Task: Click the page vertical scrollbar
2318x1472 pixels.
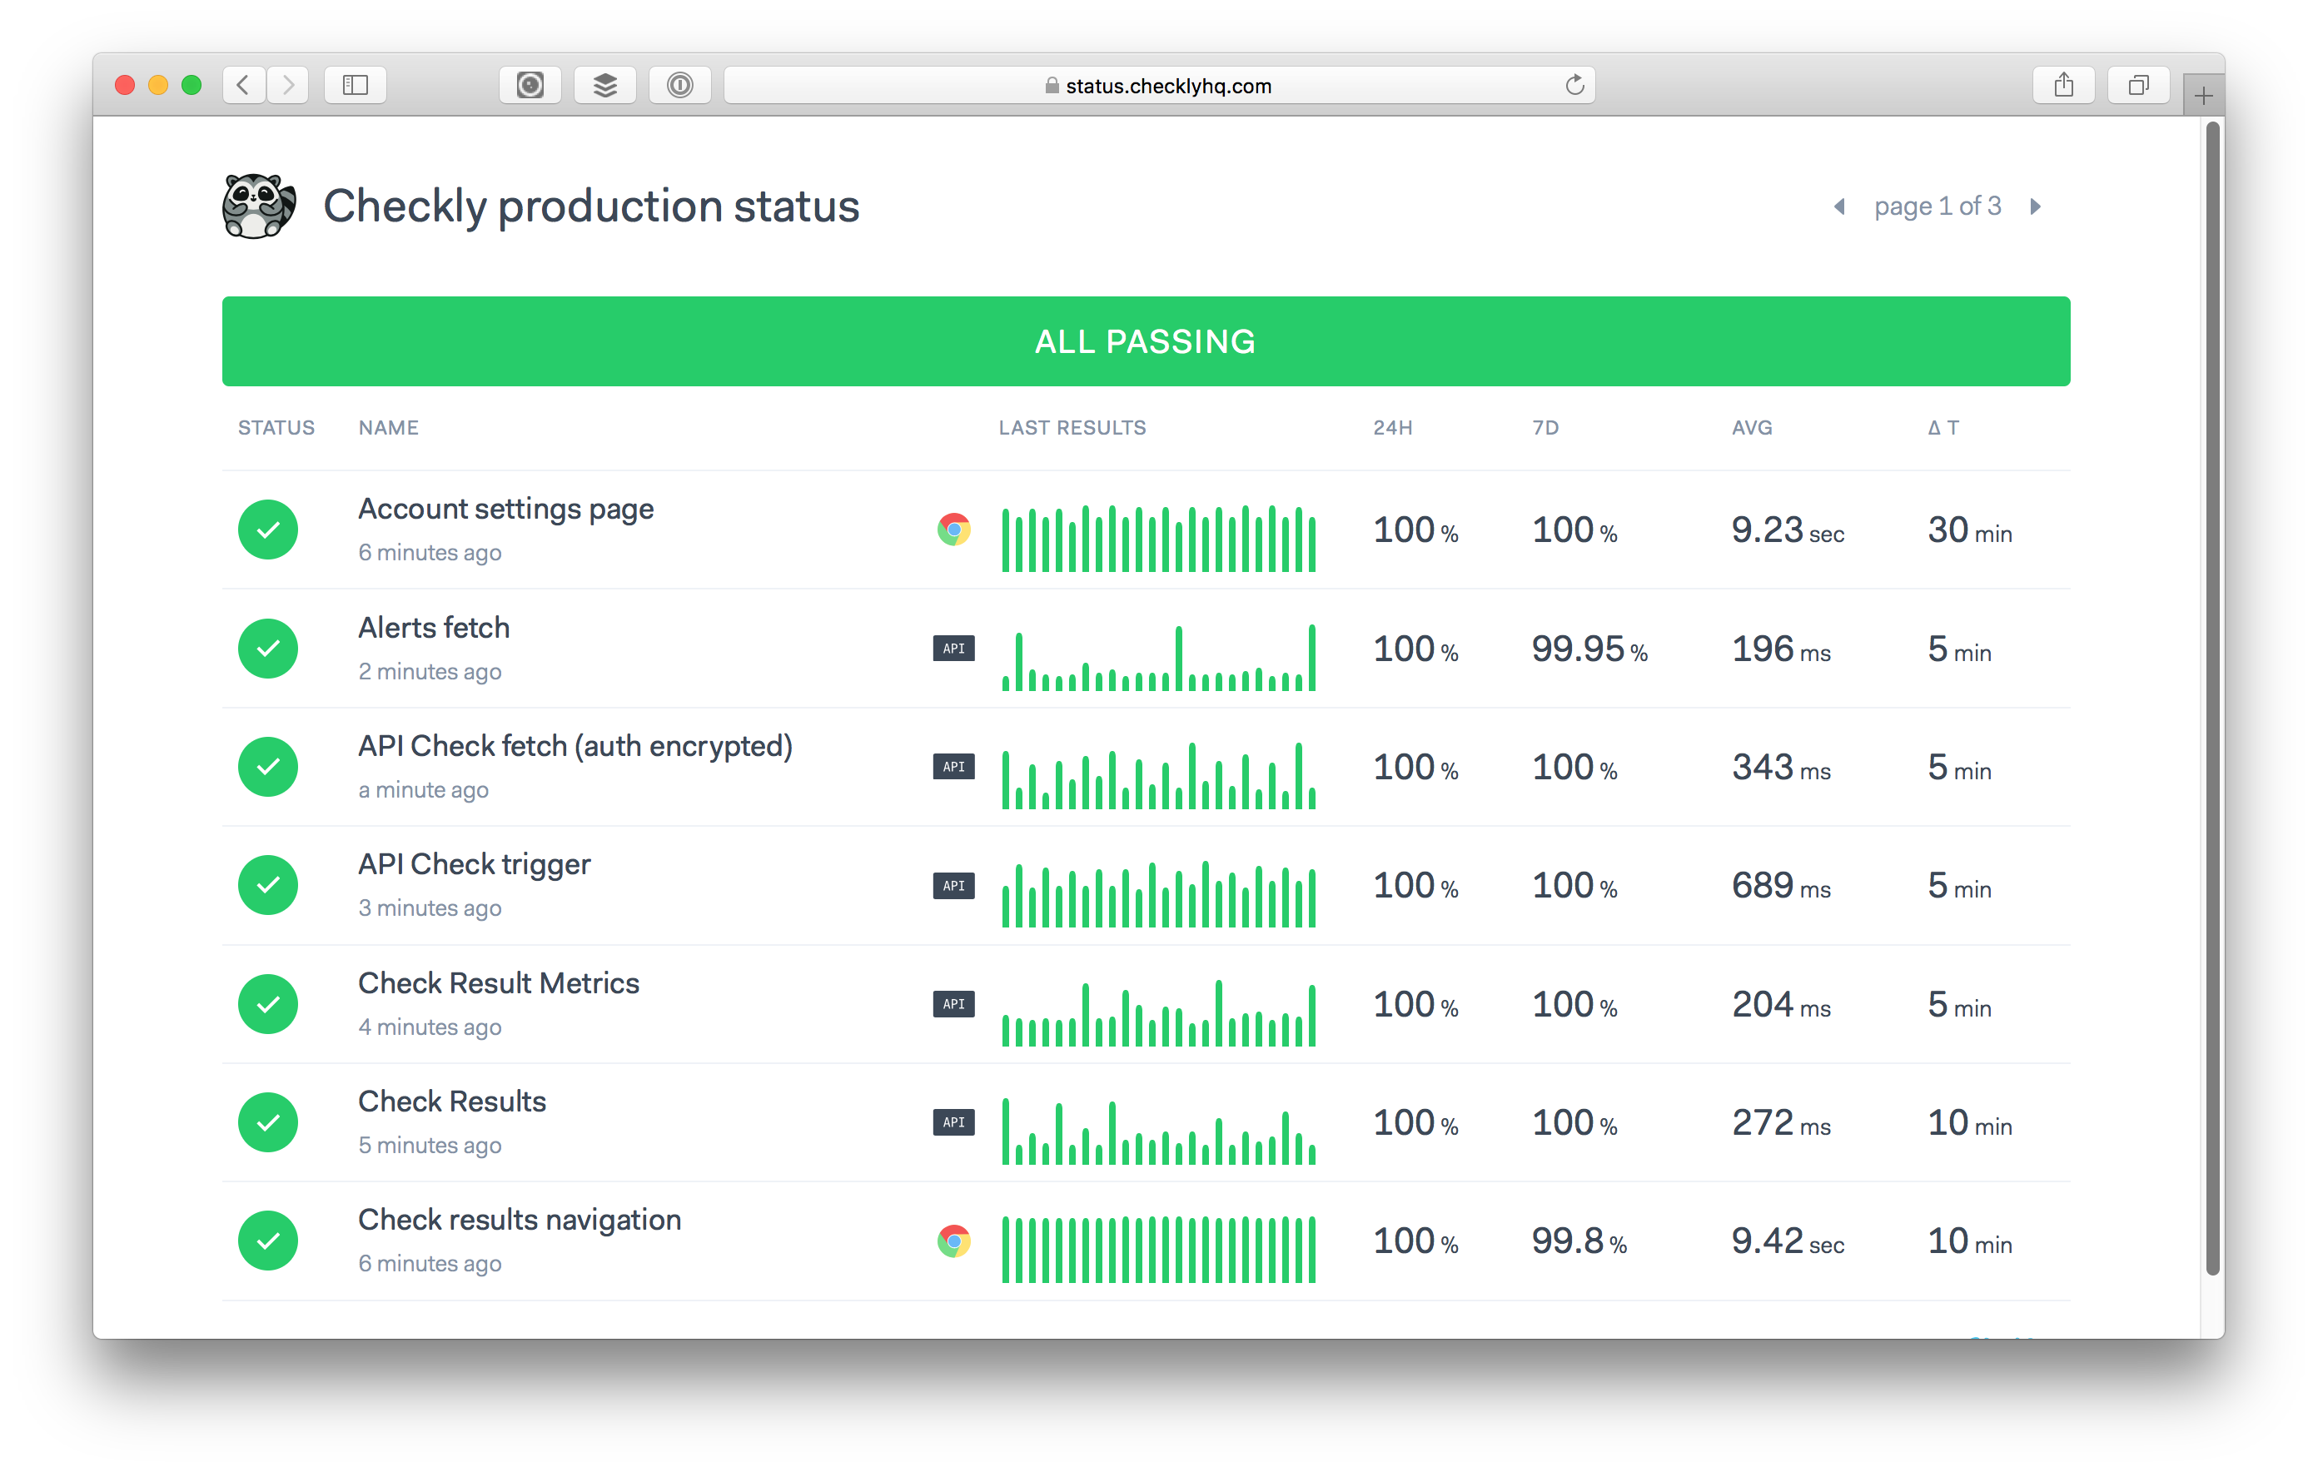Action: (x=2212, y=698)
